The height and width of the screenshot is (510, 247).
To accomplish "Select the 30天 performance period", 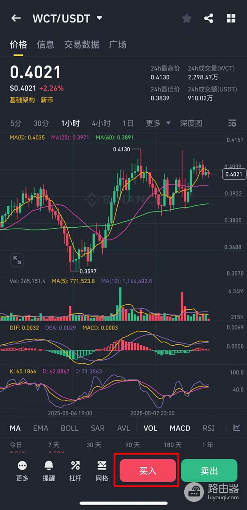I will pyautogui.click(x=93, y=444).
